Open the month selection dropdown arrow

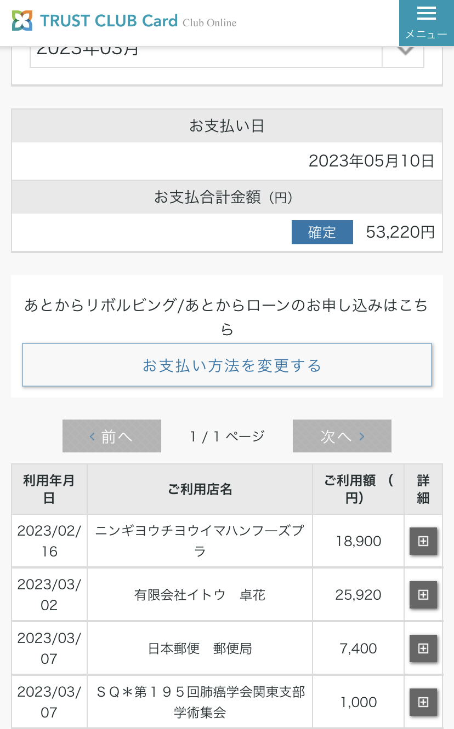[404, 54]
